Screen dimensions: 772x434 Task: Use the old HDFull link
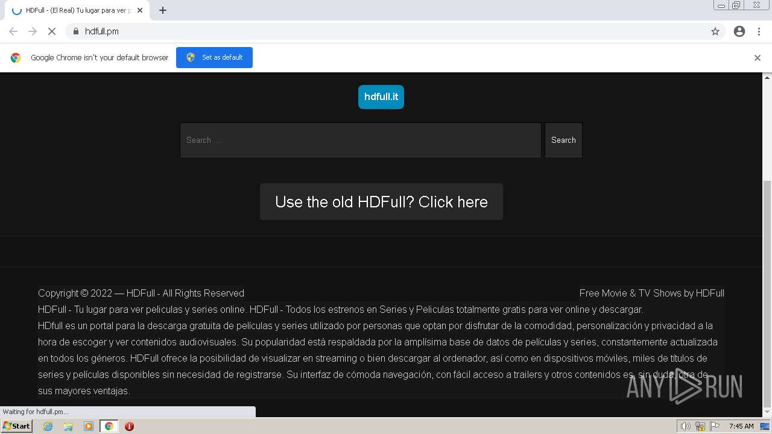[x=381, y=201]
